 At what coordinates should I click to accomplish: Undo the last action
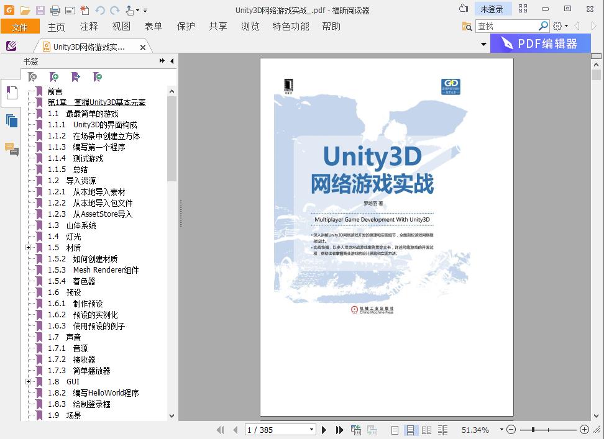pos(100,11)
